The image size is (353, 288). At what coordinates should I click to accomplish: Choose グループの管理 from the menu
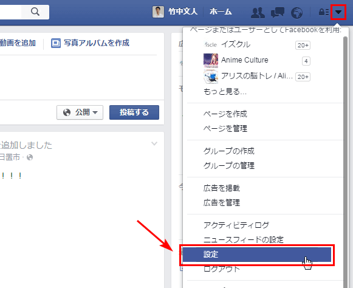pyautogui.click(x=229, y=166)
